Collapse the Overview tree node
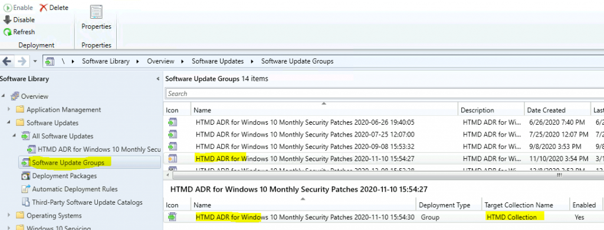Screen dimensions: 604x230 (4, 96)
